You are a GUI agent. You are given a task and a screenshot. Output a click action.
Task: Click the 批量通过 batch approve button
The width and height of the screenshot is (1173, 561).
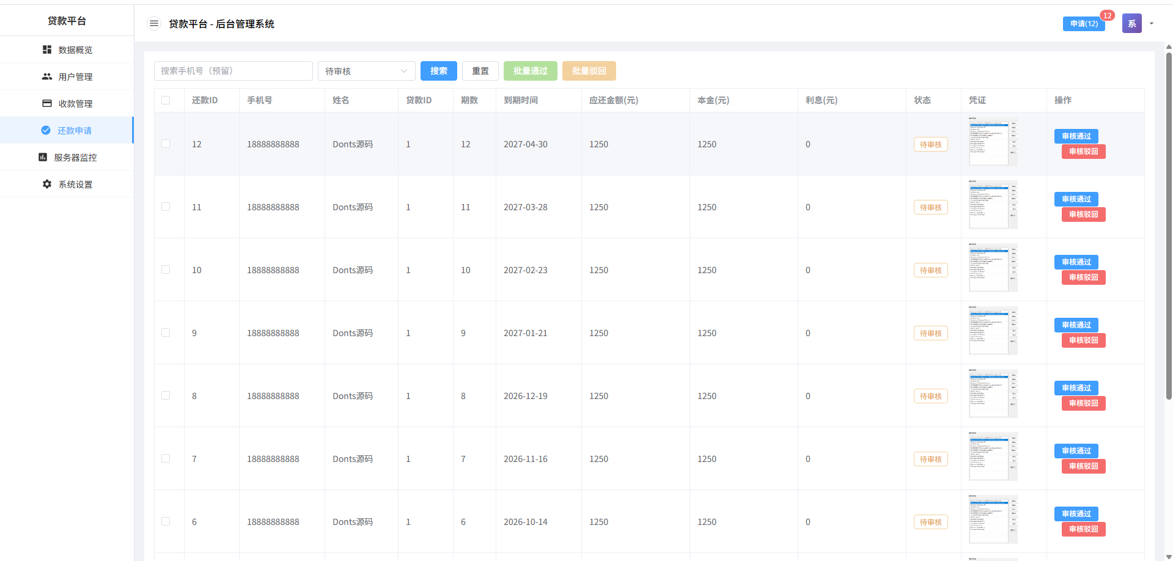530,71
